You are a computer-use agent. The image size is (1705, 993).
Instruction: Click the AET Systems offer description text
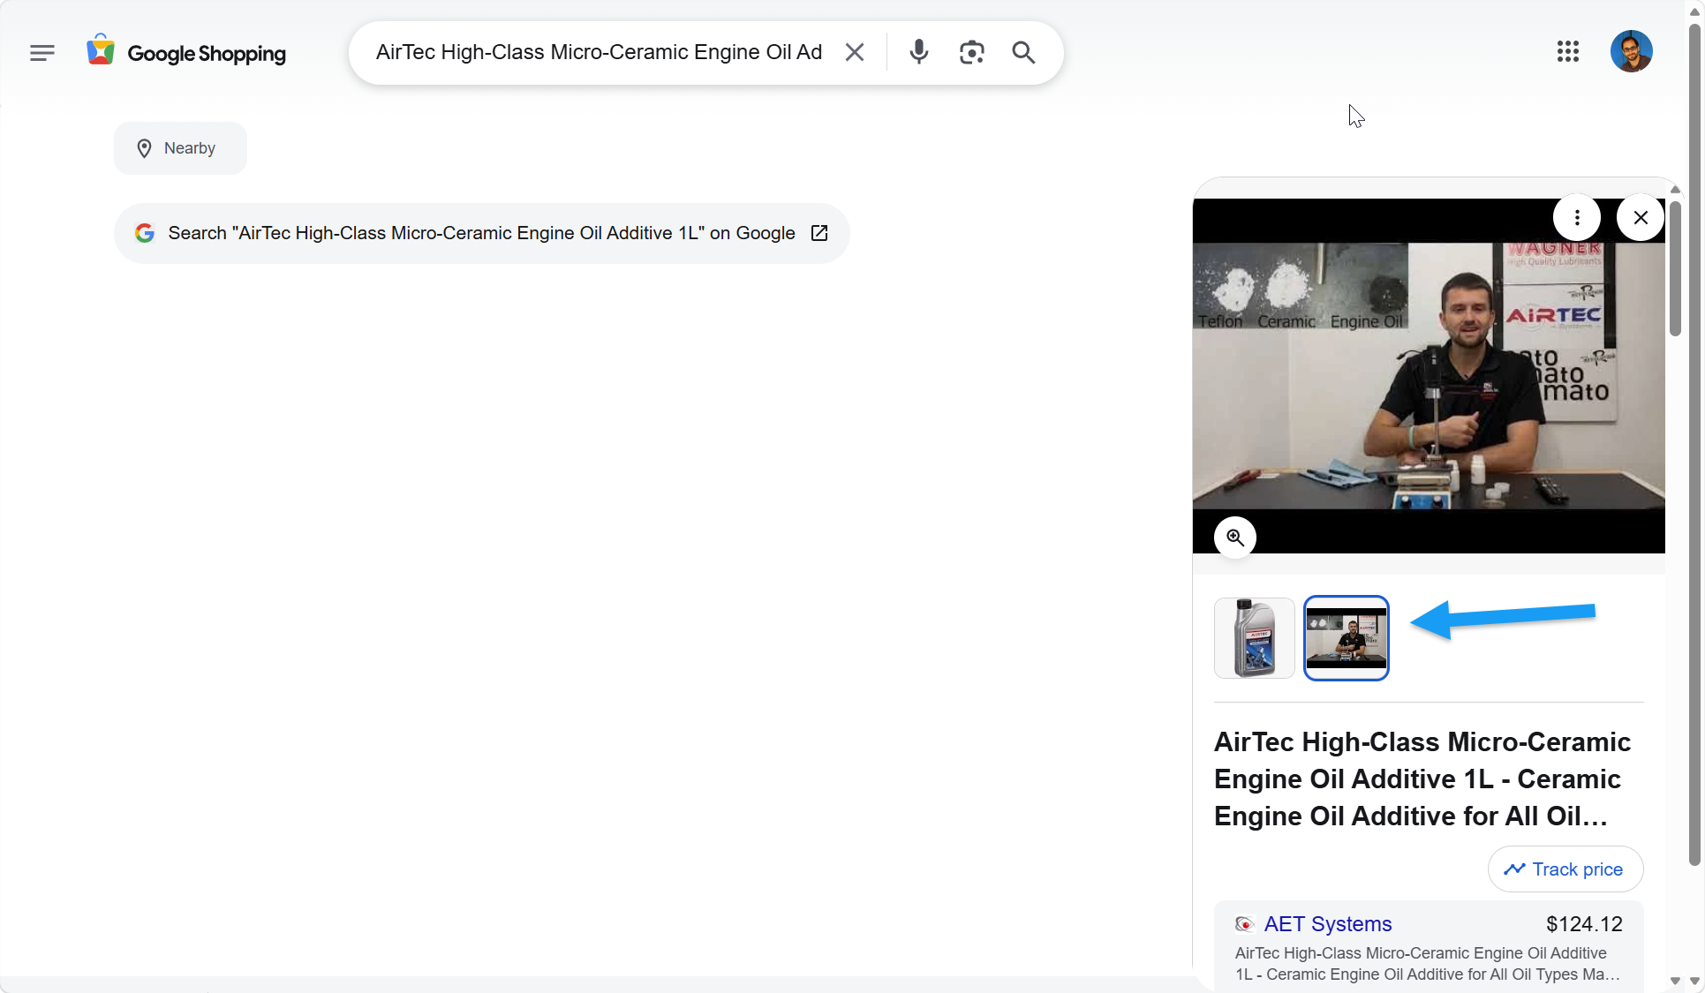click(x=1428, y=964)
